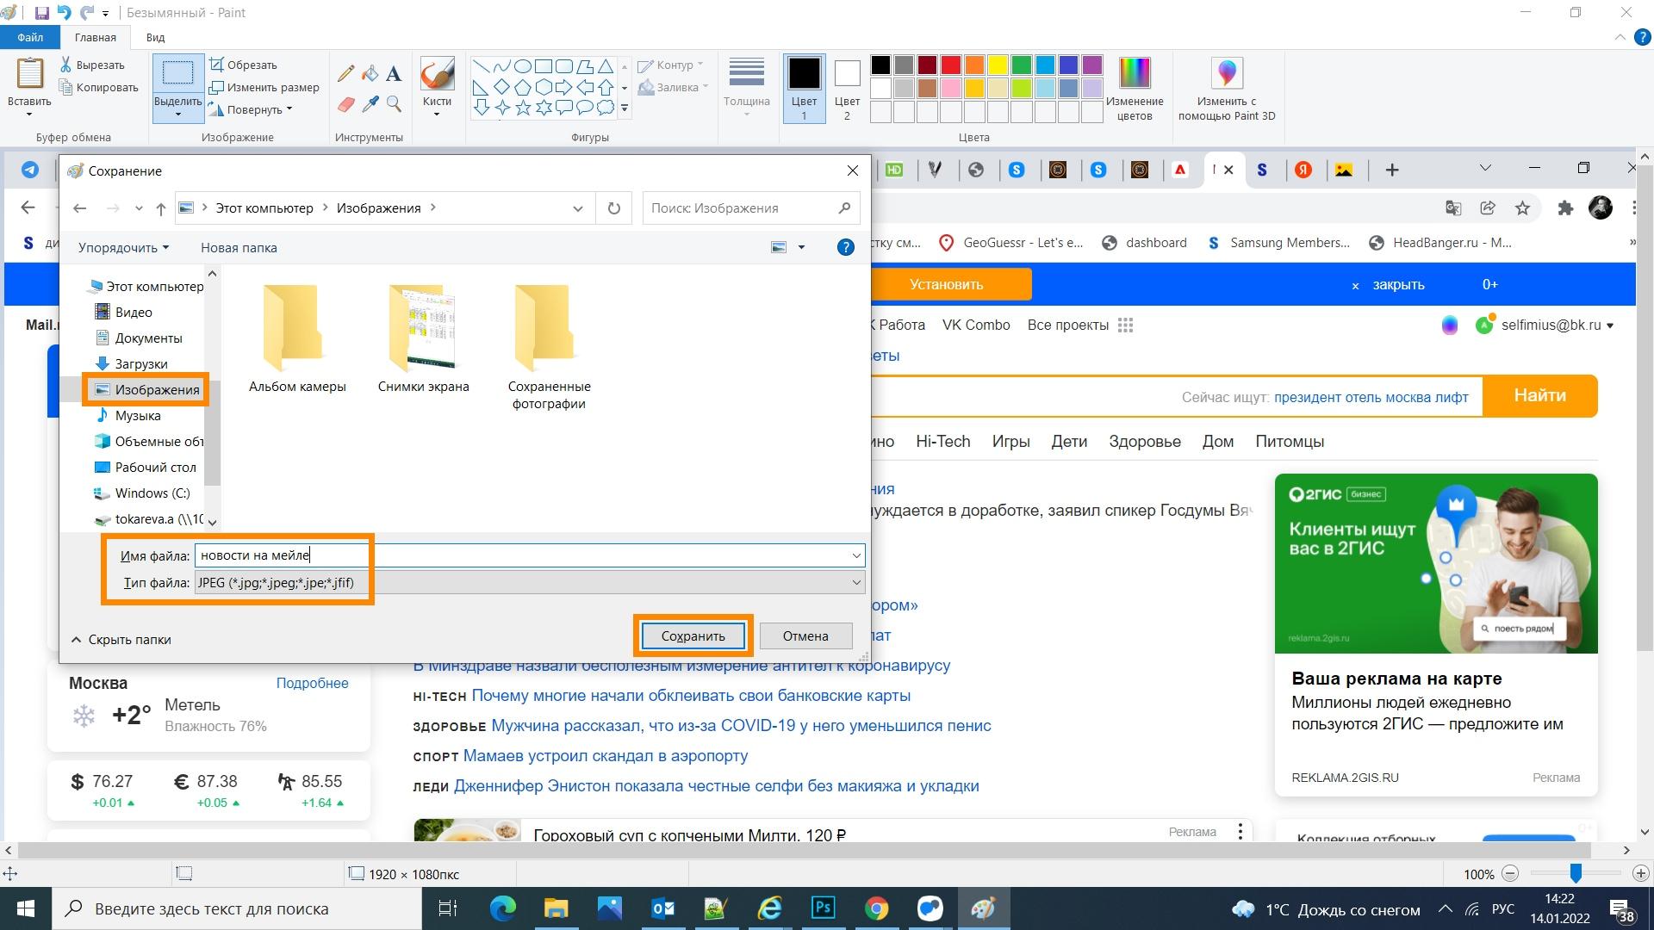Pick the red color swatch
This screenshot has height=930, width=1654.
951,65
